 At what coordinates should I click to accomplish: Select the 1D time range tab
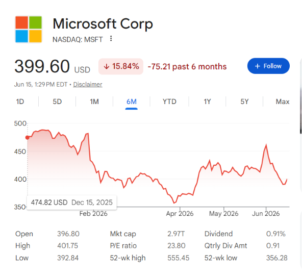20,102
